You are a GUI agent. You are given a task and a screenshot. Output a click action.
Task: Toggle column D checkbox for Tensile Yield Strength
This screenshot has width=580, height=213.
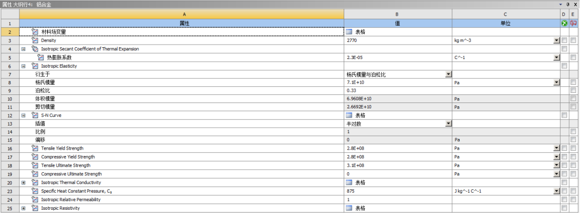pos(564,148)
